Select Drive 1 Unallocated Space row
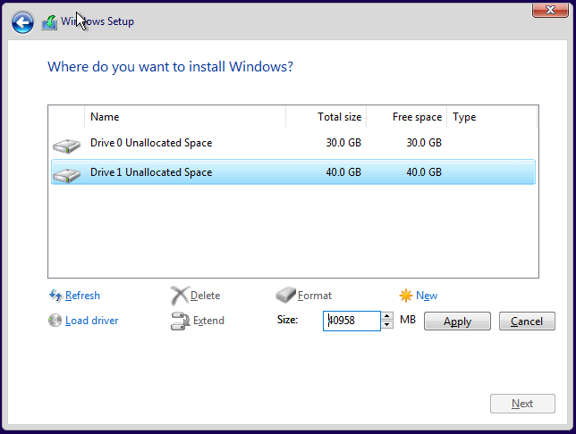The image size is (576, 434). click(x=293, y=172)
